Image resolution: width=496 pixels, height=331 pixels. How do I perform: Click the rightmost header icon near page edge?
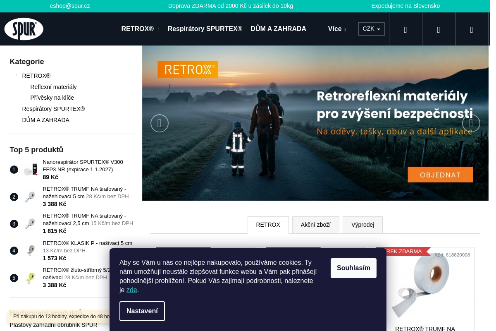point(472,29)
